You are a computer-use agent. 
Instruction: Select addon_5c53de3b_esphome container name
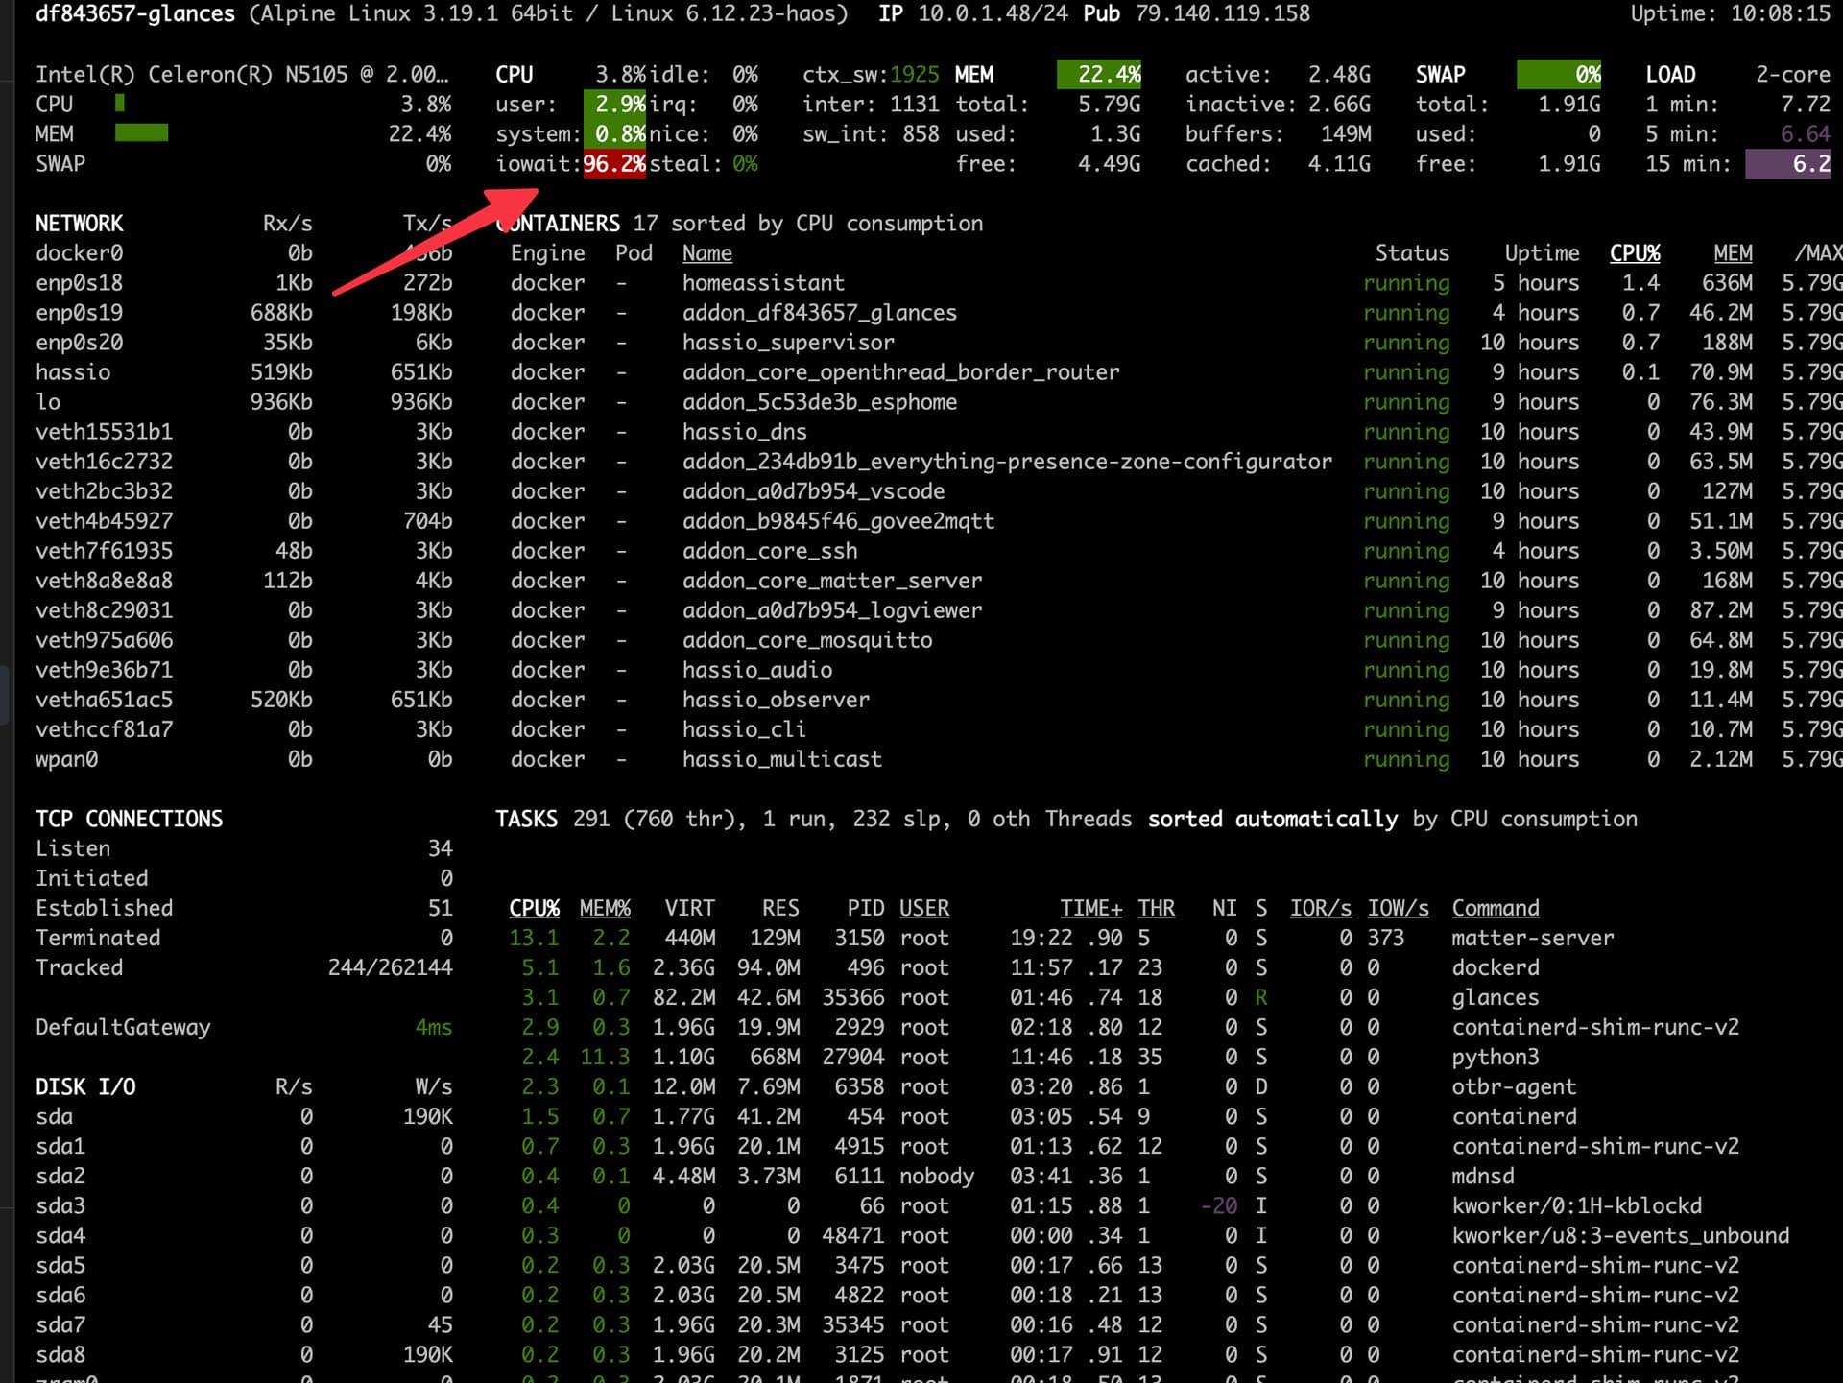(x=820, y=402)
